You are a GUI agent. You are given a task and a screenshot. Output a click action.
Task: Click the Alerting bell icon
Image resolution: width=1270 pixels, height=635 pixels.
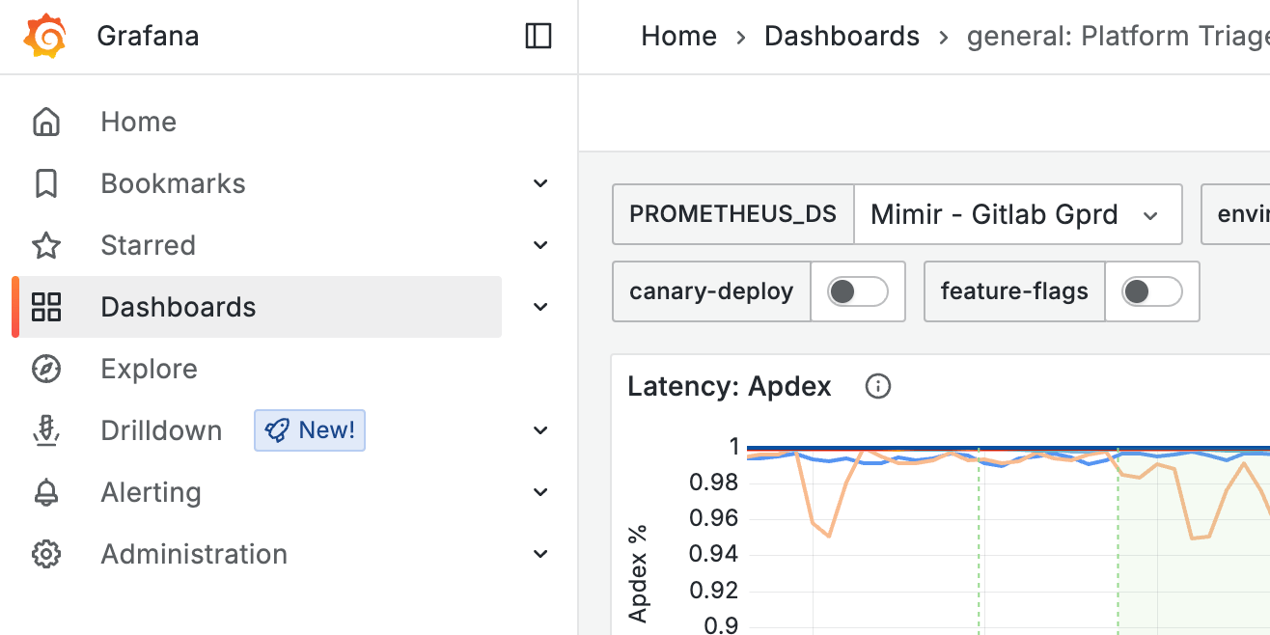[x=45, y=492]
